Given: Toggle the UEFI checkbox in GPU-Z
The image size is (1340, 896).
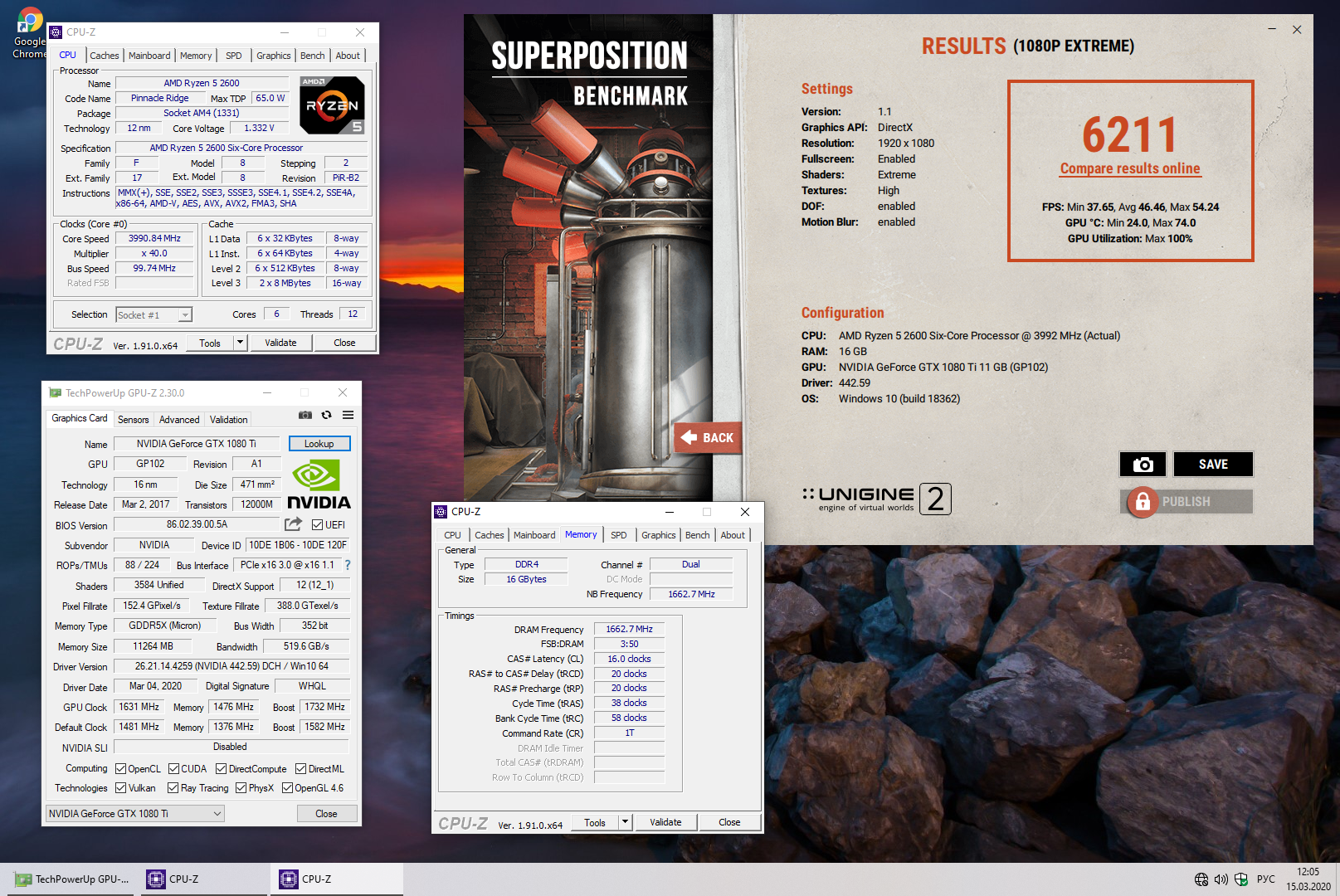Looking at the screenshot, I should (318, 524).
